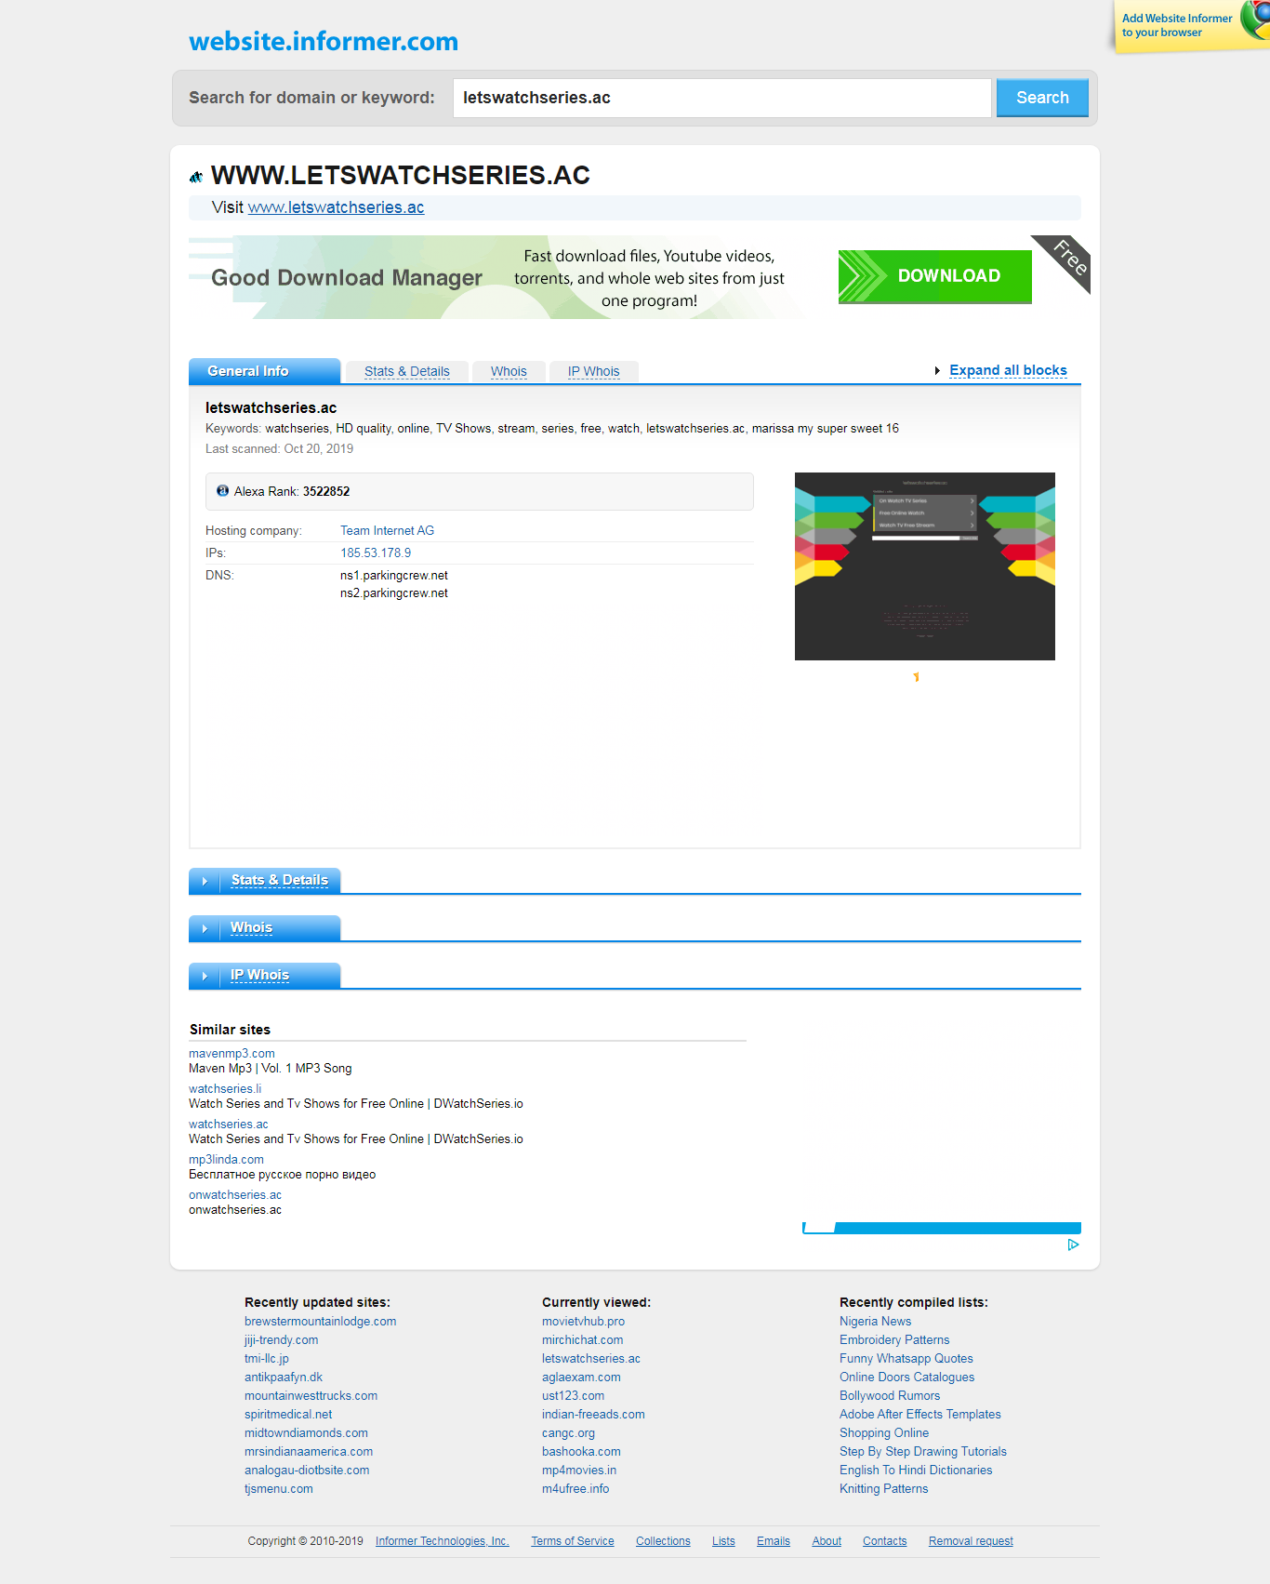Viewport: 1270px width, 1584px height.
Task: Click the site favicon beside WWW.LETSWATCHSERIES.AC heading
Action: pos(196,177)
